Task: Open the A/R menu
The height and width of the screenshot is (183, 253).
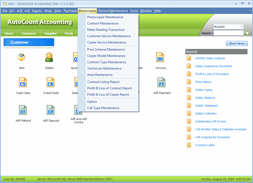Action: [x=20, y=11]
